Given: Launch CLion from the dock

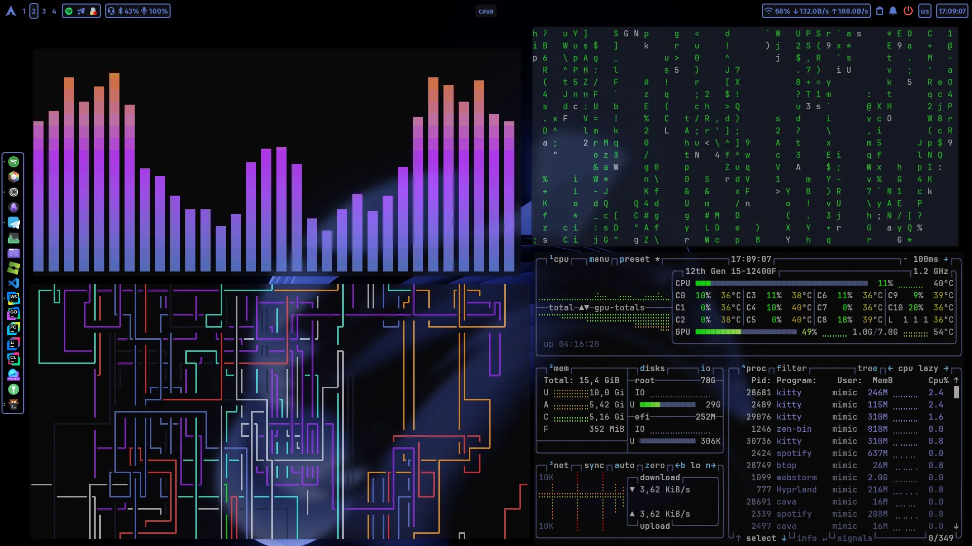Looking at the screenshot, I should tap(14, 359).
